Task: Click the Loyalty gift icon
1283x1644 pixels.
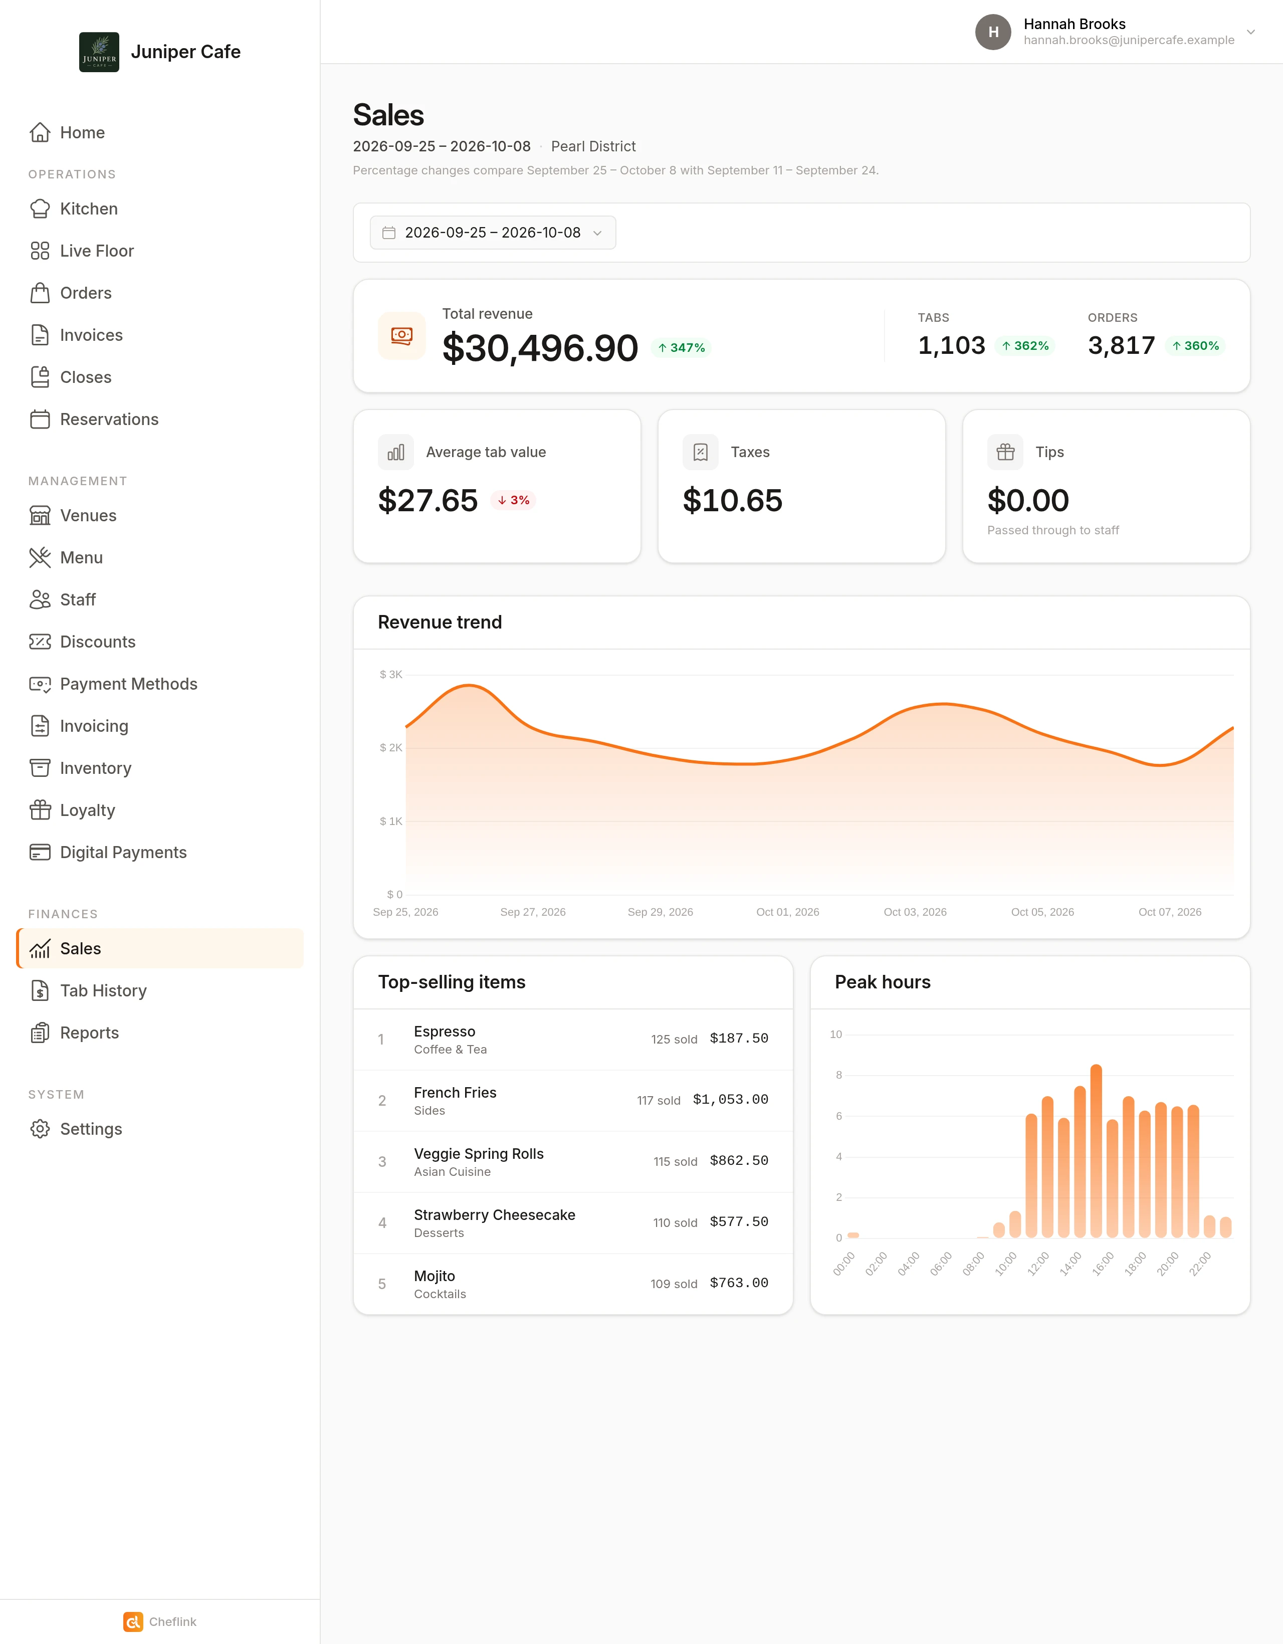Action: point(40,810)
